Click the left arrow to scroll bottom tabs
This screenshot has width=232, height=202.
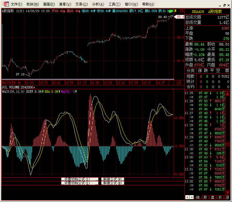(187, 197)
